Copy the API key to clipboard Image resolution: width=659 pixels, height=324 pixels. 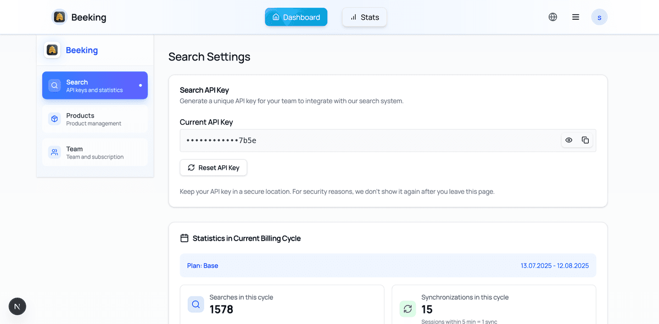[585, 140]
